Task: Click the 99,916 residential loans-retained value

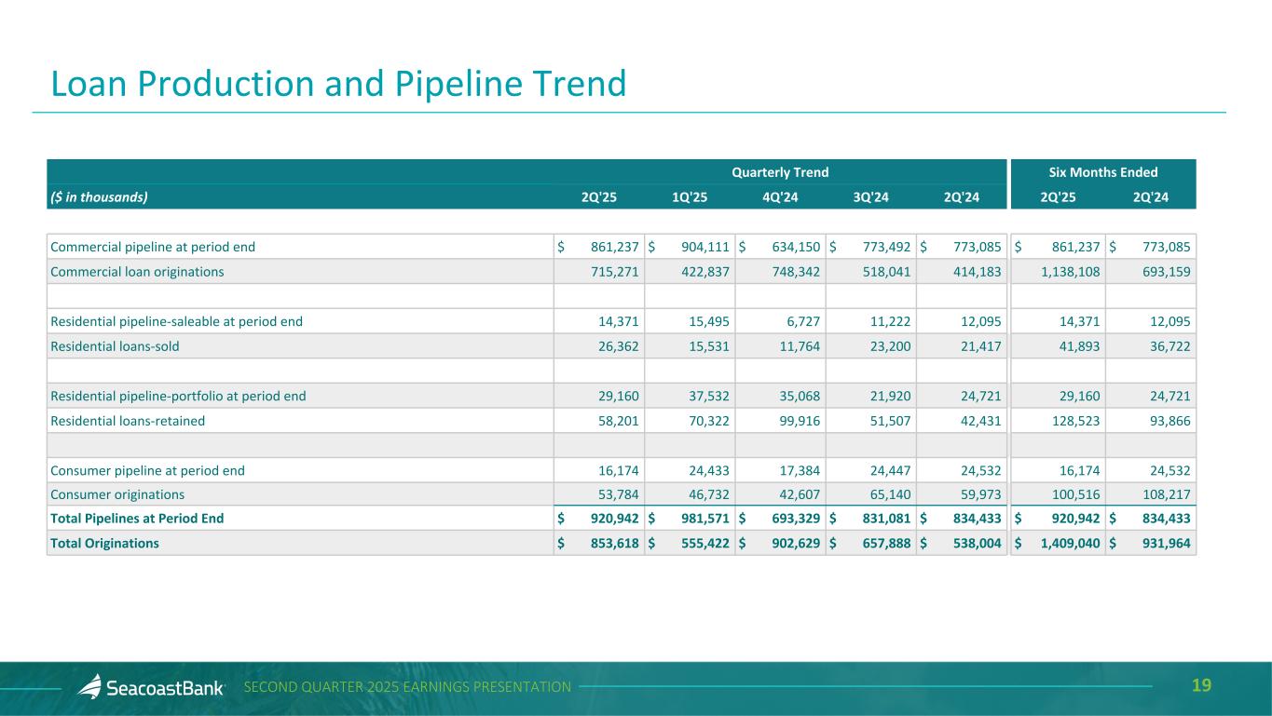Action: tap(792, 421)
